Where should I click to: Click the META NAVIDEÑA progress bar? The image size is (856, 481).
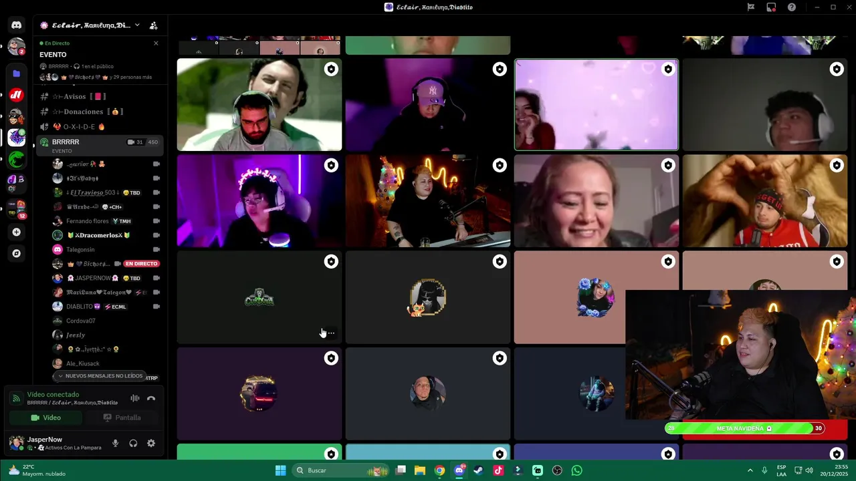click(745, 428)
